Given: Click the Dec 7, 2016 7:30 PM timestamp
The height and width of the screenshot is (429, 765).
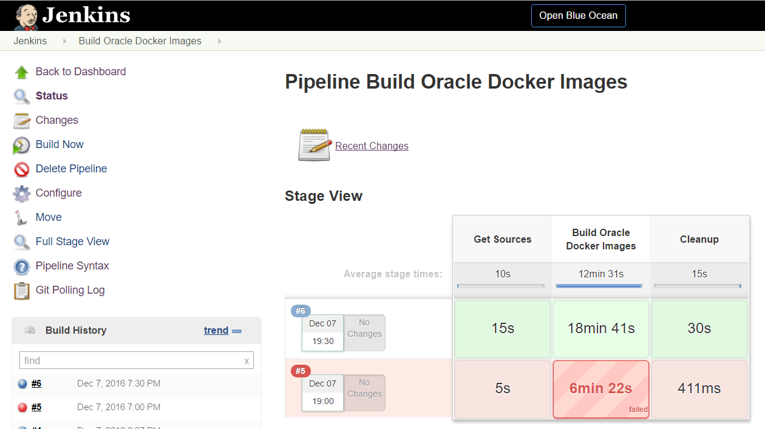Looking at the screenshot, I should tap(119, 383).
